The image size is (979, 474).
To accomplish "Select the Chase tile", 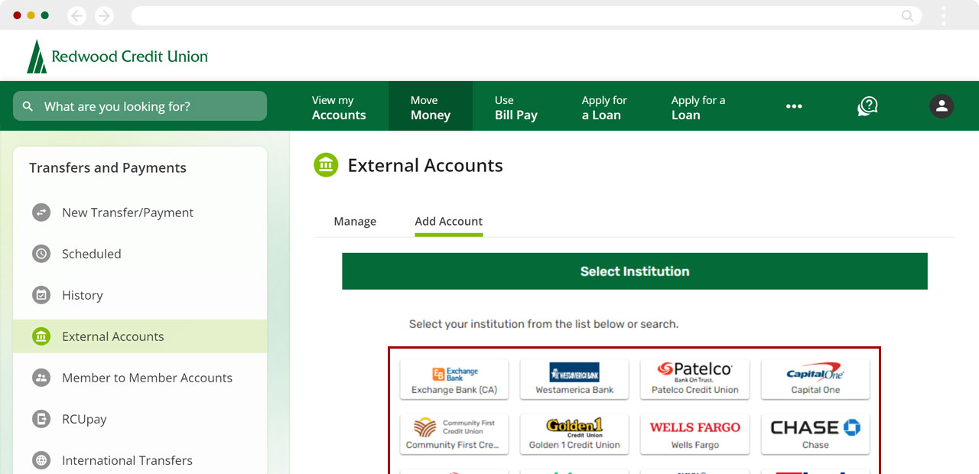I will 815,434.
